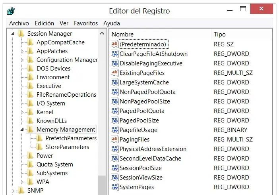Click the icon of SessionViewSize
This screenshot has height=195, width=279.
[115, 177]
